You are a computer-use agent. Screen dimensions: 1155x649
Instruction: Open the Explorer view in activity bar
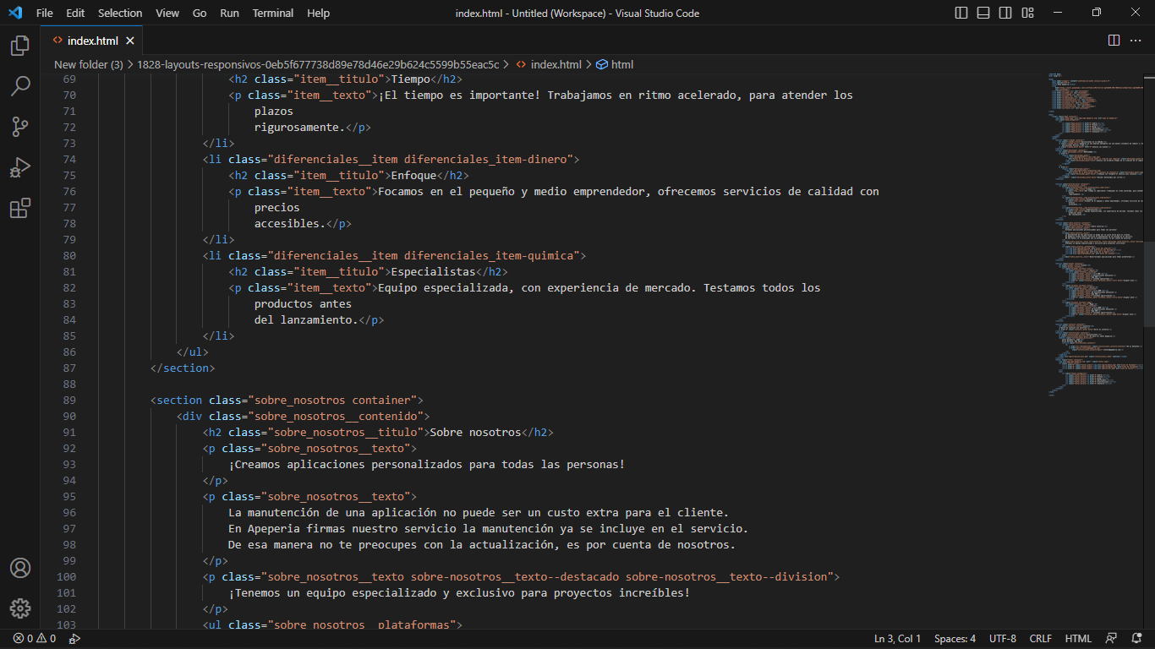20,46
